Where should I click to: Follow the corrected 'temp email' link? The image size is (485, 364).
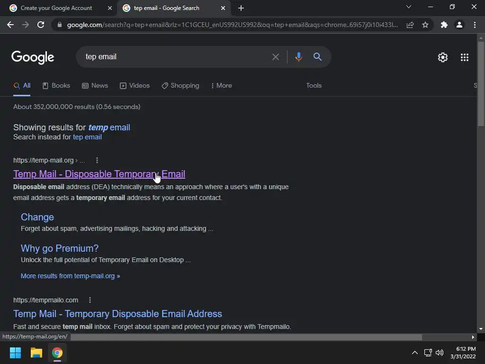click(109, 127)
